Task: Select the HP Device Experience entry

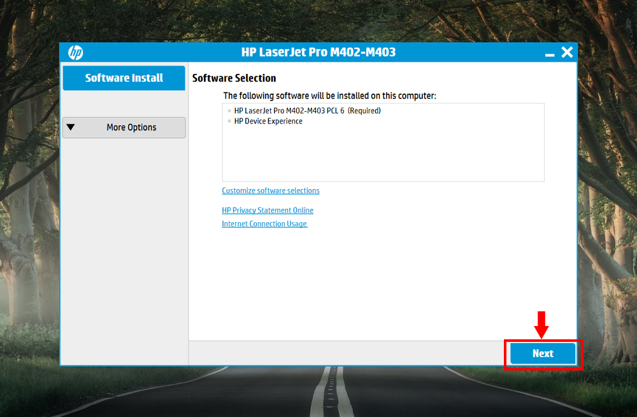Action: (268, 122)
